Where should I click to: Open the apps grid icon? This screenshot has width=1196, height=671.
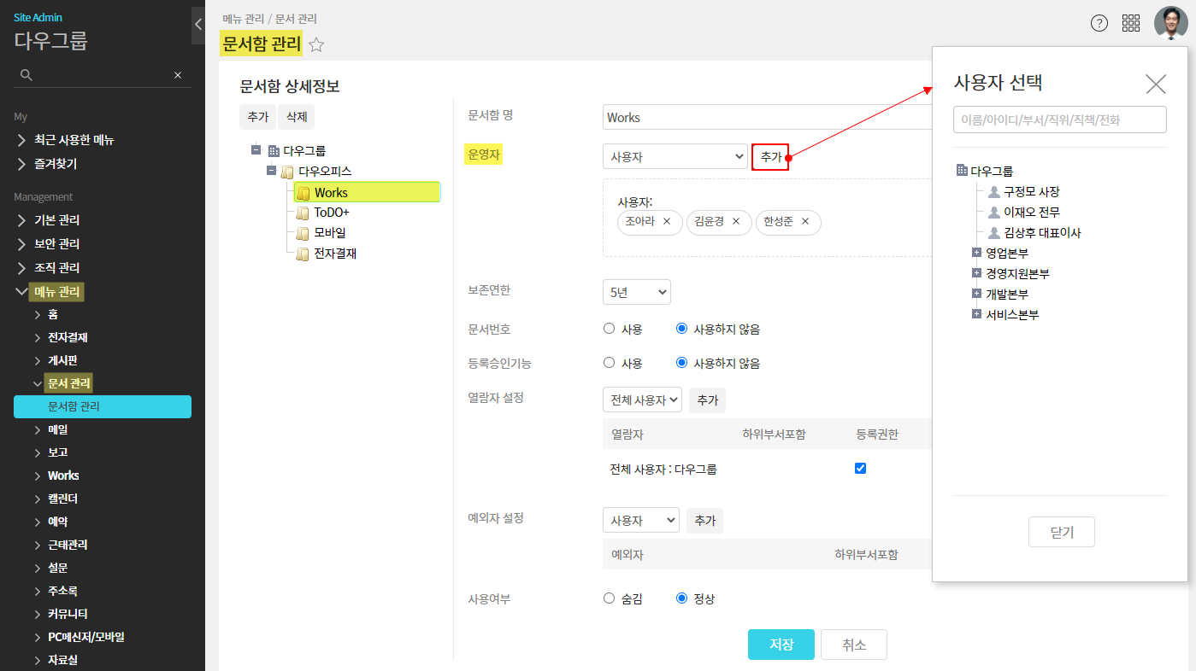click(x=1131, y=23)
